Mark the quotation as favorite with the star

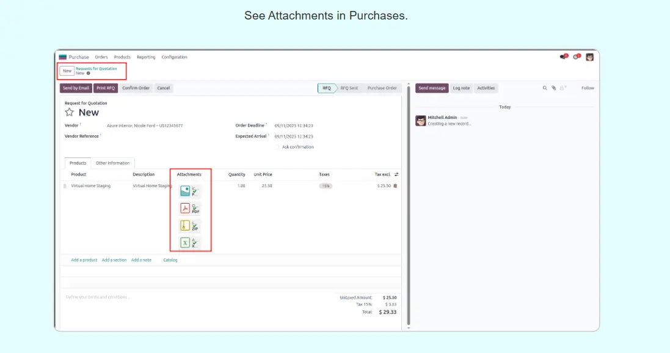pyautogui.click(x=70, y=113)
